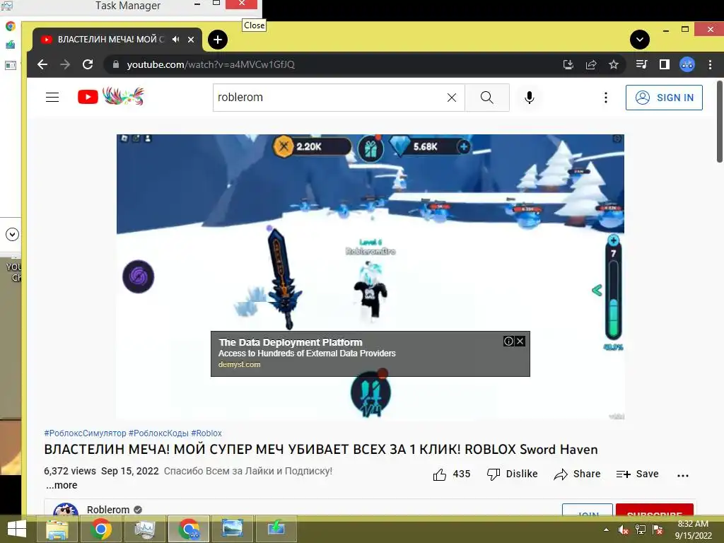The height and width of the screenshot is (543, 724).
Task: Expand the circled down-arrow in Task Manager
Action: (12, 234)
